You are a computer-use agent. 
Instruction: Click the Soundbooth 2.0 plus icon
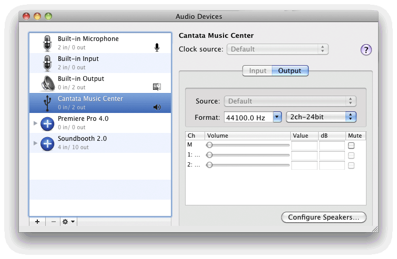coord(48,143)
